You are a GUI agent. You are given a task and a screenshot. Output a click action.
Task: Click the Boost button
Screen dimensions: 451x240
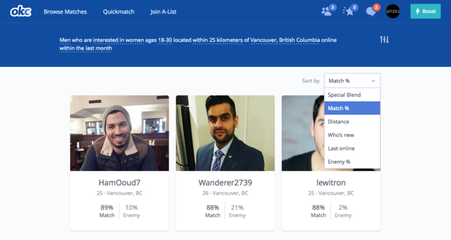(x=425, y=11)
